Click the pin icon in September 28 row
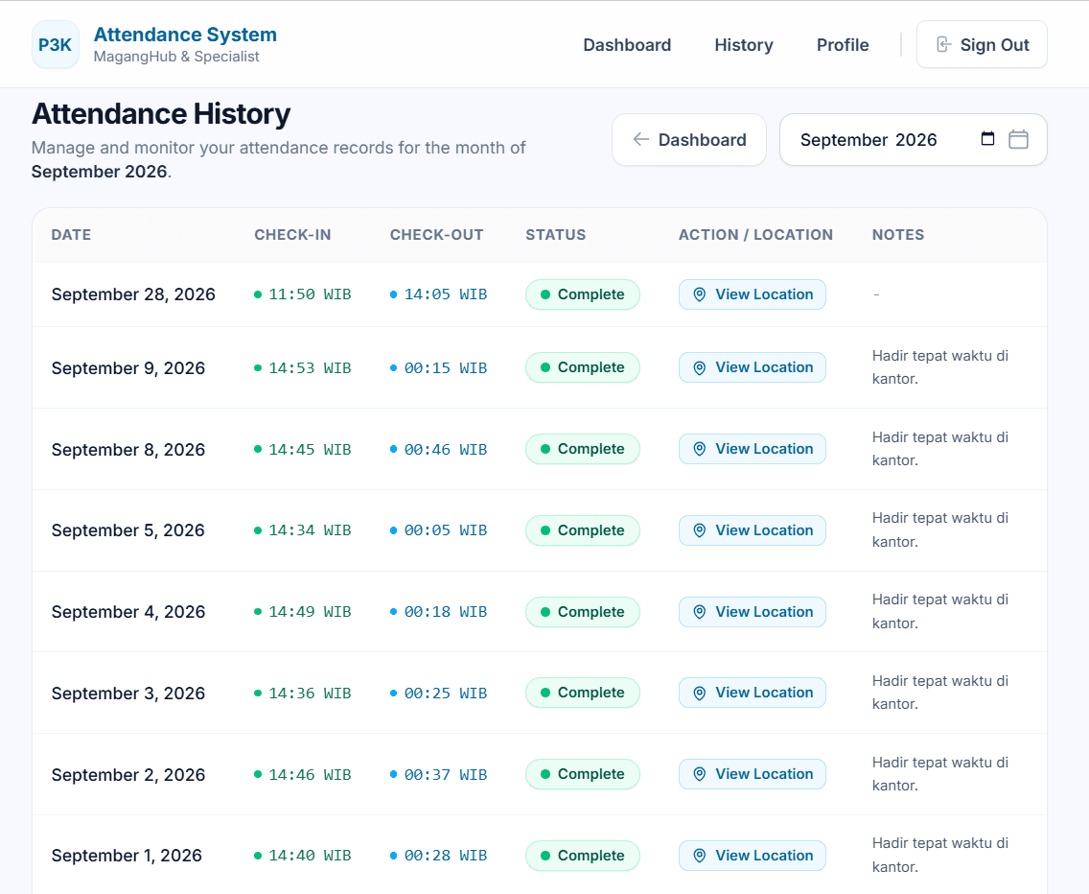1089x894 pixels. tap(700, 294)
